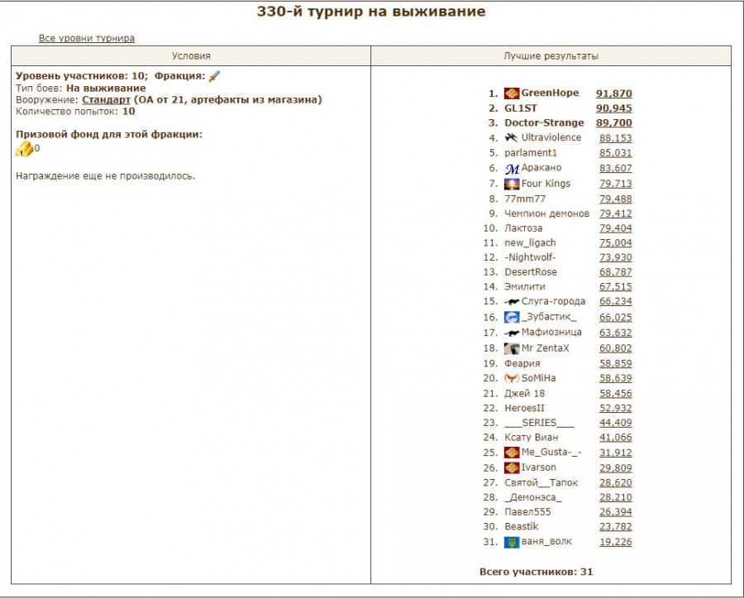The height and width of the screenshot is (599, 744).
Task: Click the Ukrainian trident icon beside ваня_волк
Action: 512,542
